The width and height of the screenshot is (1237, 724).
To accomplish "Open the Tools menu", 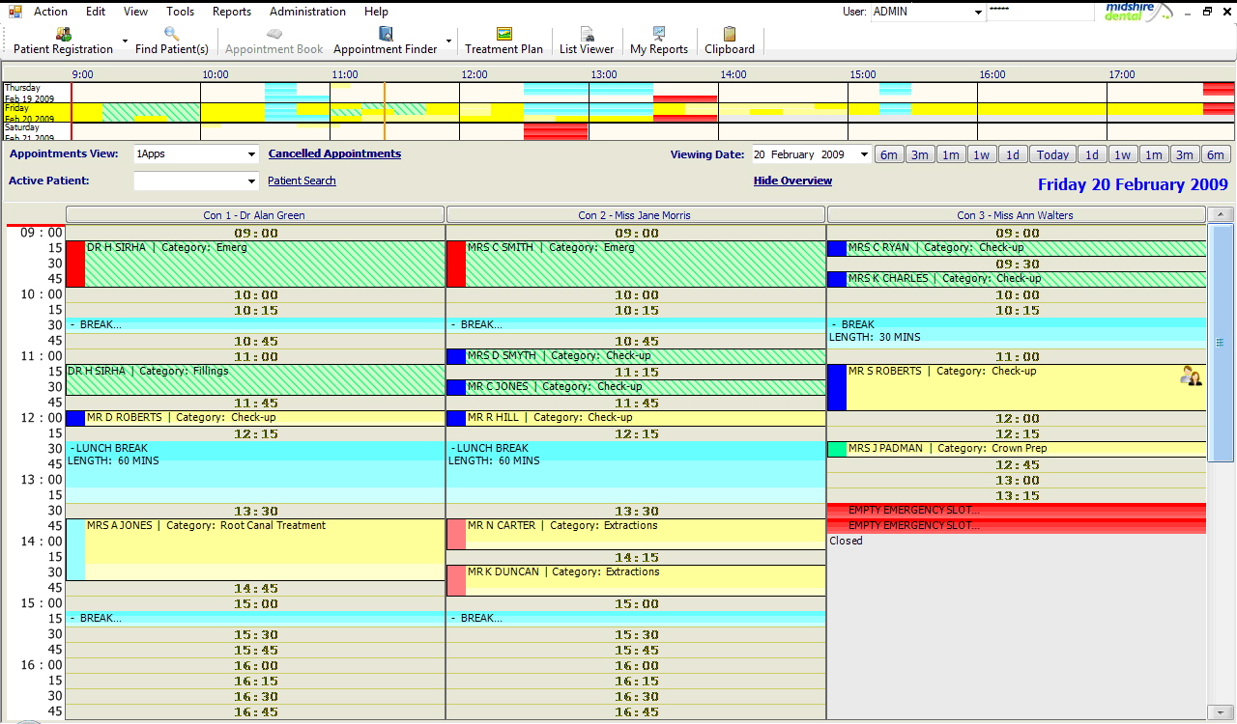I will pos(180,12).
